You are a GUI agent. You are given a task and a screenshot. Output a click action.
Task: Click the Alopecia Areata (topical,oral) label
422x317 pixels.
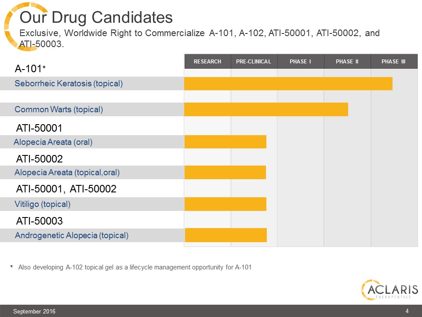(67, 172)
